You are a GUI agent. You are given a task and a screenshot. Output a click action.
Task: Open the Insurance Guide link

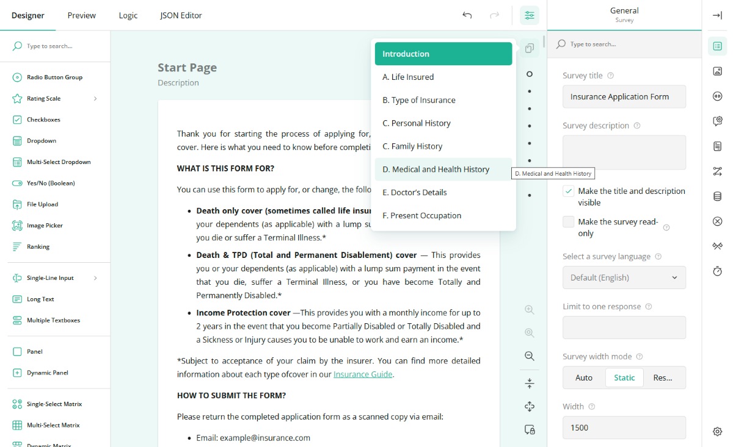(363, 374)
